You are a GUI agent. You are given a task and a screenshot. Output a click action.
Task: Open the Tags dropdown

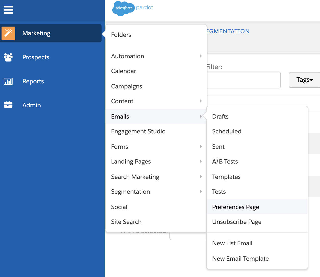(x=304, y=80)
